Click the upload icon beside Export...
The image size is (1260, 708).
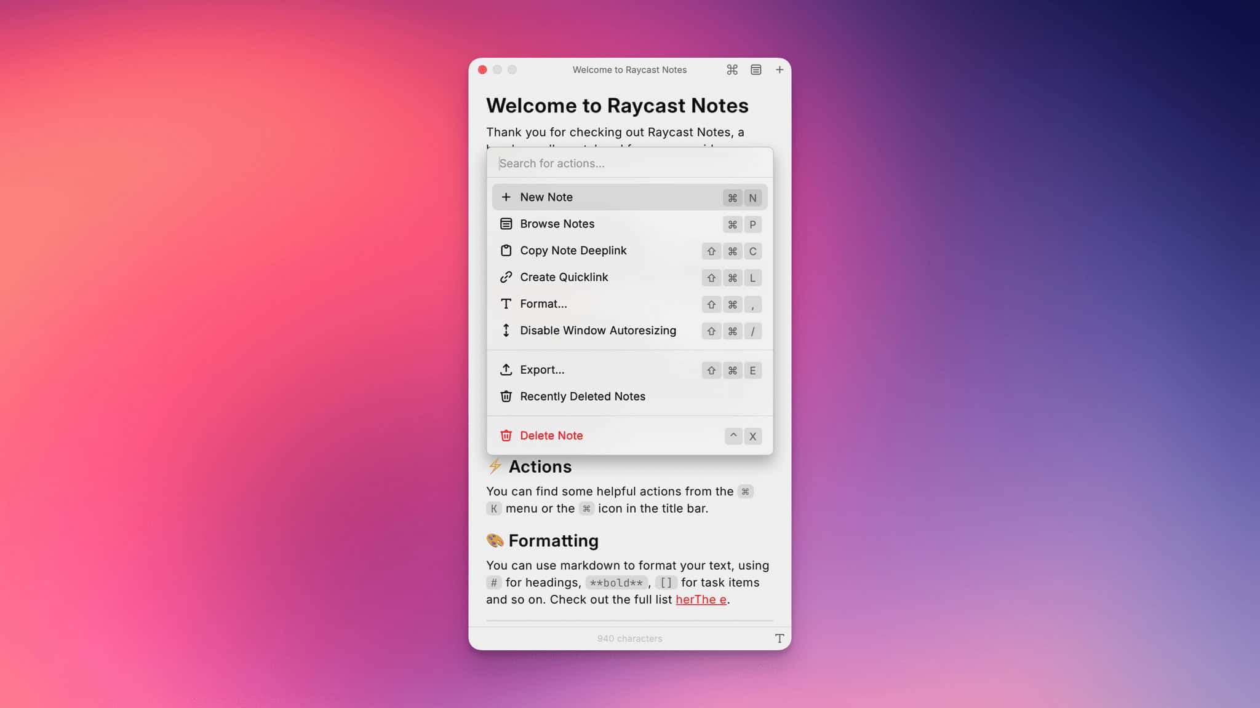click(x=506, y=370)
